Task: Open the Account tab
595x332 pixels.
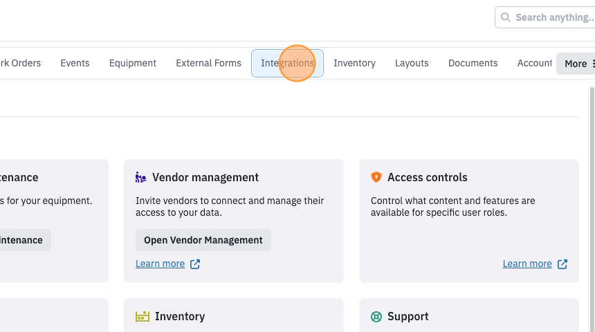Action: pos(534,63)
